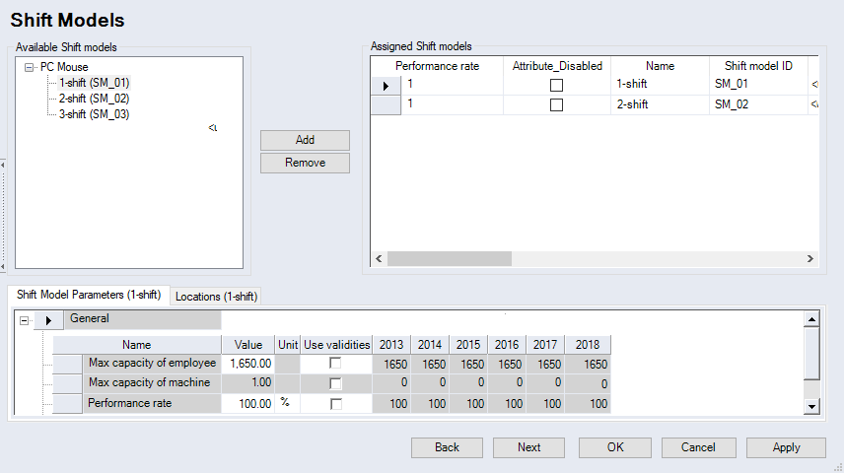The width and height of the screenshot is (844, 473).
Task: Open Shift Model Parameters (1-shift) tab
Action: (89, 295)
